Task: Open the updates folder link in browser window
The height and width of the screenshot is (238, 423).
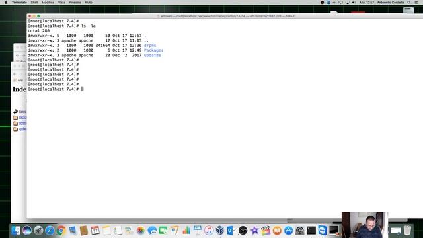Action: pyautogui.click(x=22, y=129)
